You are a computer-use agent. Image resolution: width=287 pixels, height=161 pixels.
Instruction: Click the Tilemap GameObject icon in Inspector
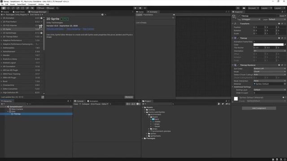(x=234, y=17)
